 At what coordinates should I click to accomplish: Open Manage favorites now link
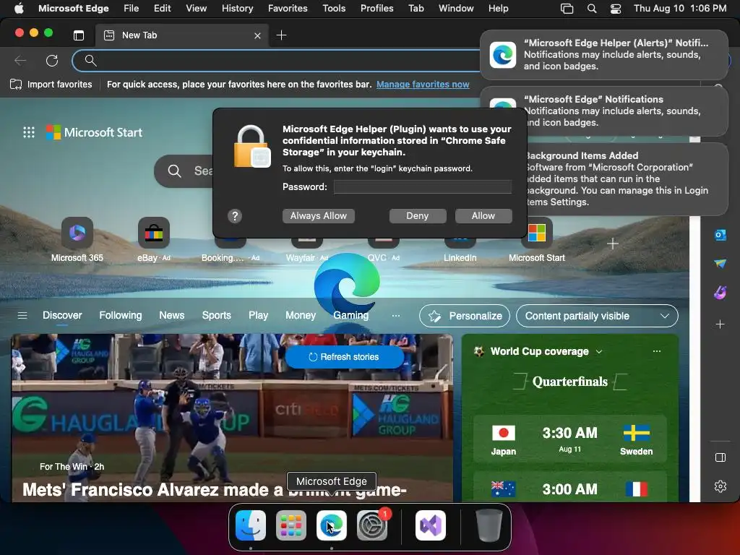(x=423, y=85)
